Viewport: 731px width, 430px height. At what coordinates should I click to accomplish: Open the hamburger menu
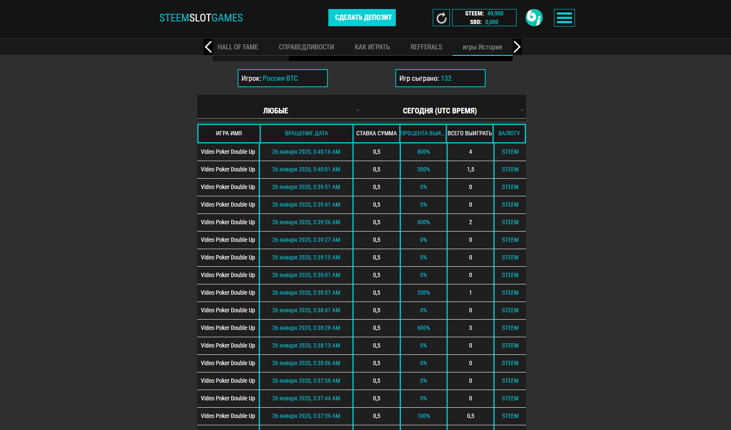pos(564,18)
